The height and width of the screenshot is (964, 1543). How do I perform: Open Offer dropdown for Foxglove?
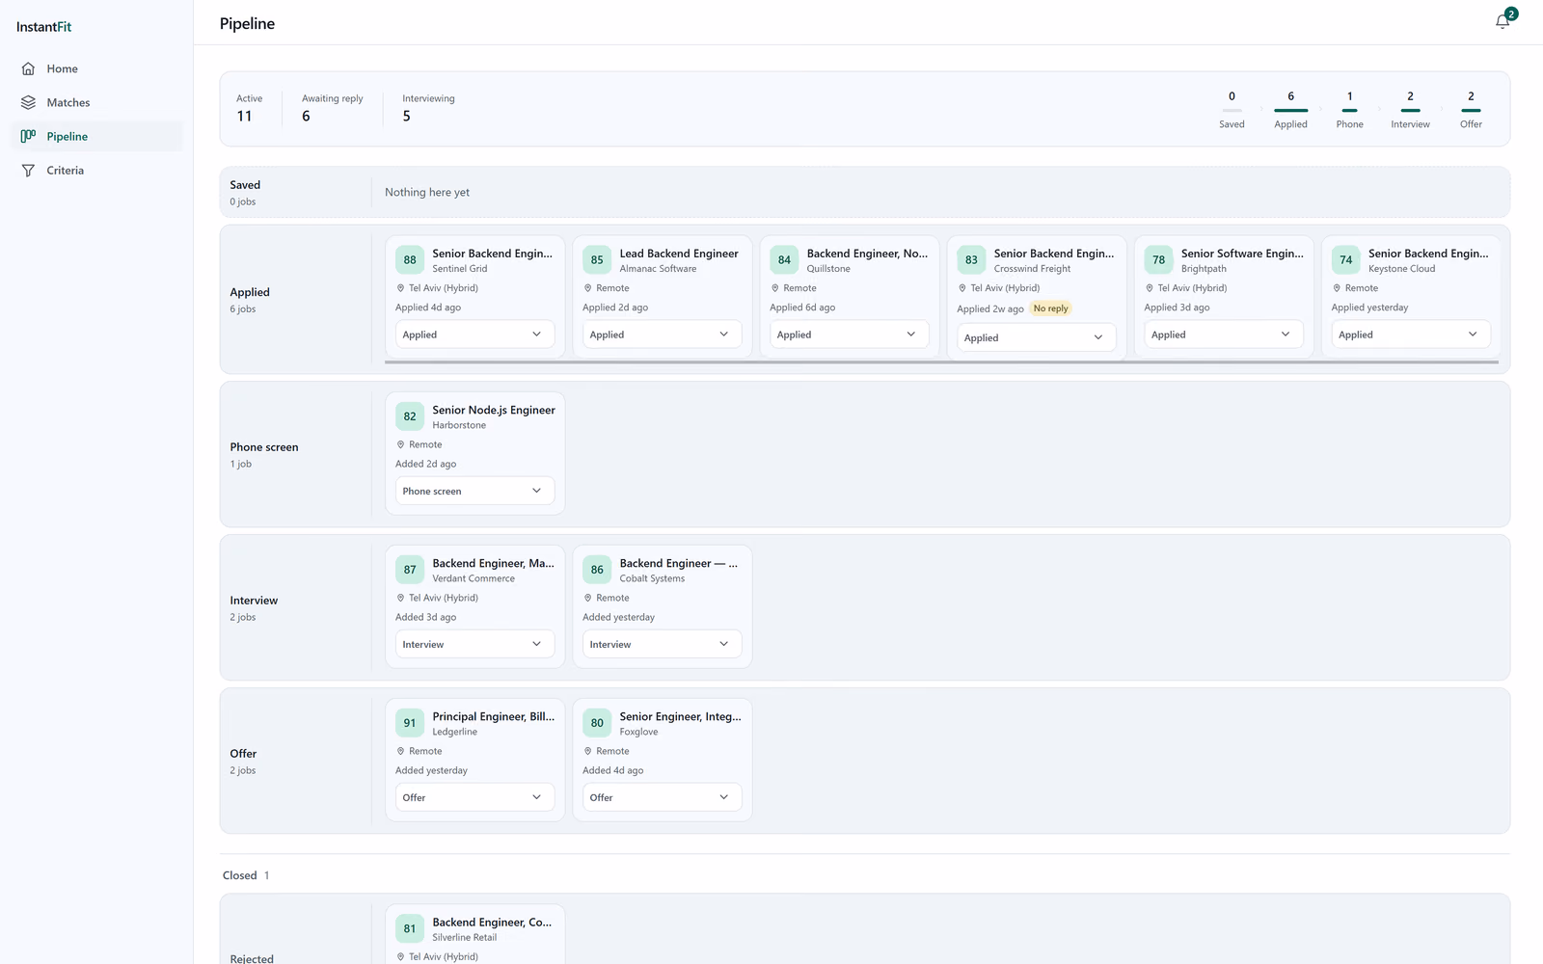[x=662, y=797]
